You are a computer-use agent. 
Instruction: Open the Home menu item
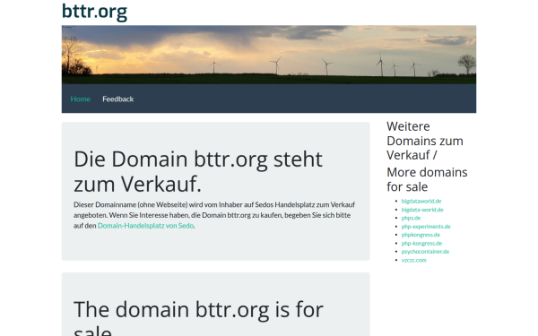[x=81, y=99]
